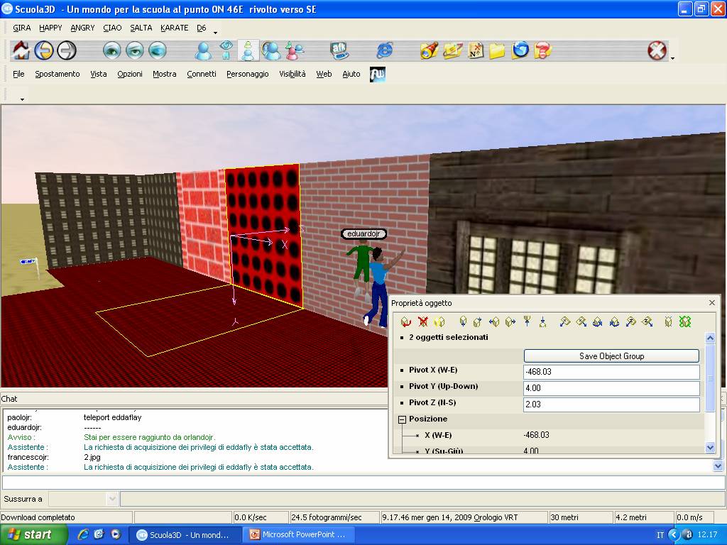Duplicate object with the yellow cubes icon
727x545 pixels.
click(x=439, y=321)
